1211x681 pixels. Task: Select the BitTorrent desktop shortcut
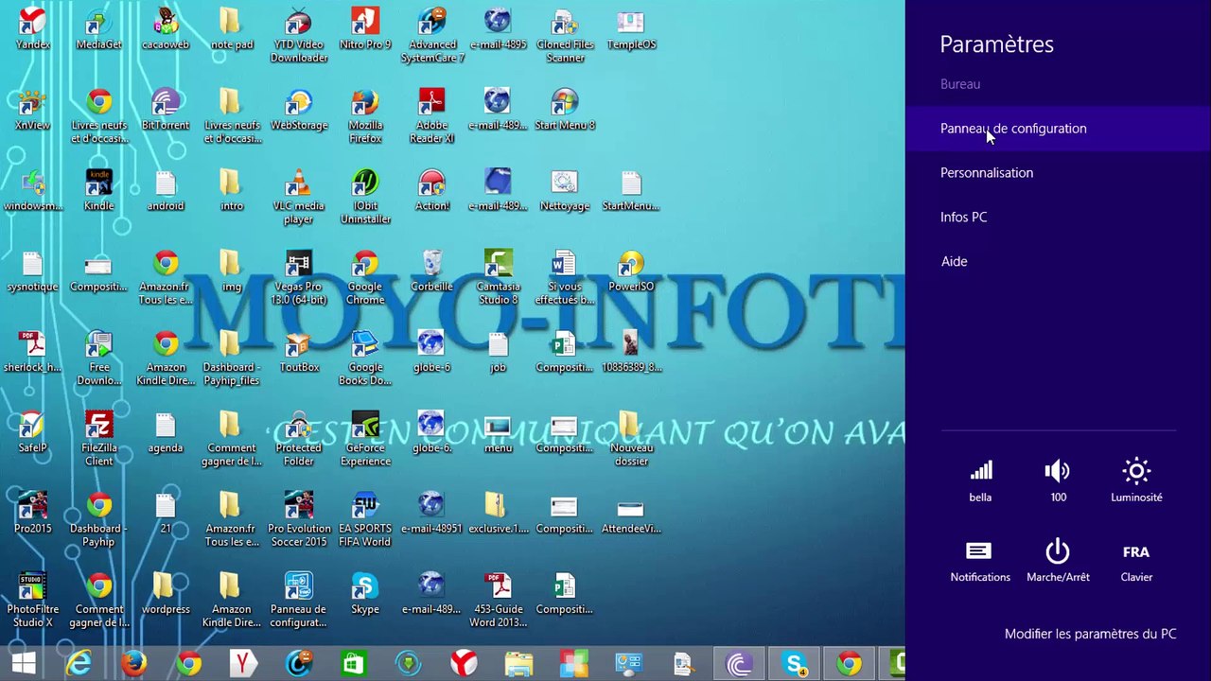coord(166,110)
